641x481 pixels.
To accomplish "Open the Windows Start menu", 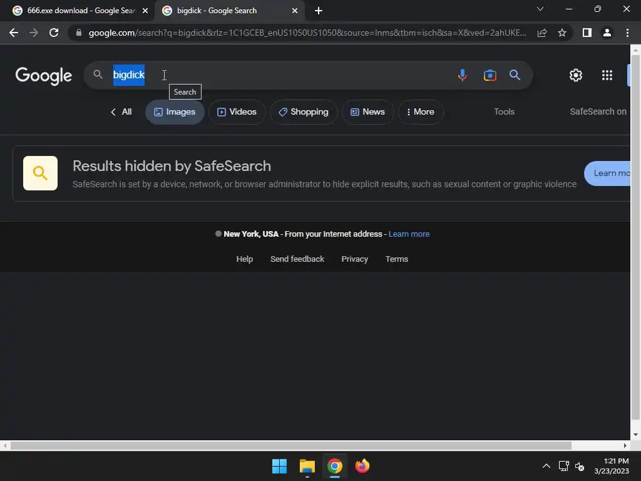I will pos(280,466).
